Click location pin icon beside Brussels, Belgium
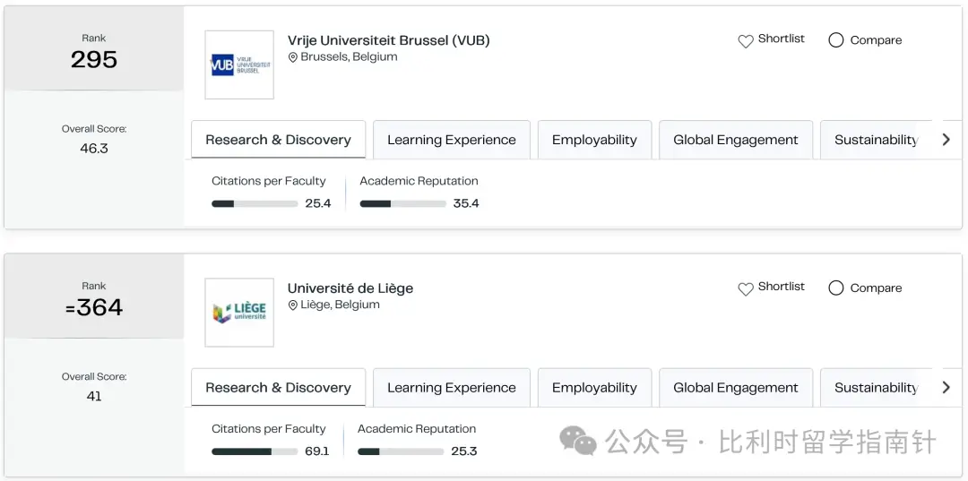This screenshot has height=481, width=968. tap(292, 57)
